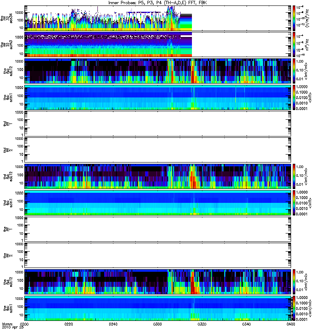Select the tha fbk scm1 spectrogram panel
315x336 pixels.
point(157,97)
